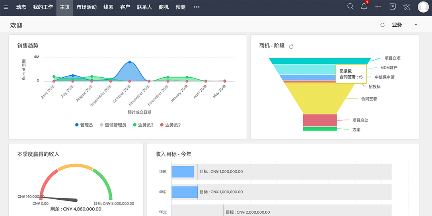Toggle the 管理员 legend series
Image resolution: width=432 pixels, height=216 pixels.
84,125
